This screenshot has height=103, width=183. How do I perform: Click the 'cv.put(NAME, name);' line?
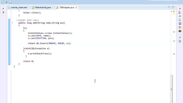(x=39, y=36)
